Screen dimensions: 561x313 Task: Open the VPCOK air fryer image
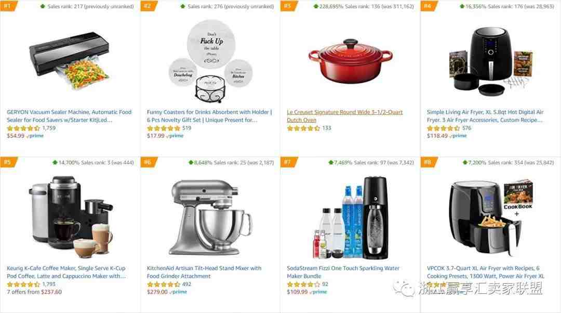[490, 217]
